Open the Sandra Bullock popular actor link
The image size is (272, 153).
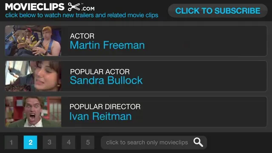[x=106, y=80]
